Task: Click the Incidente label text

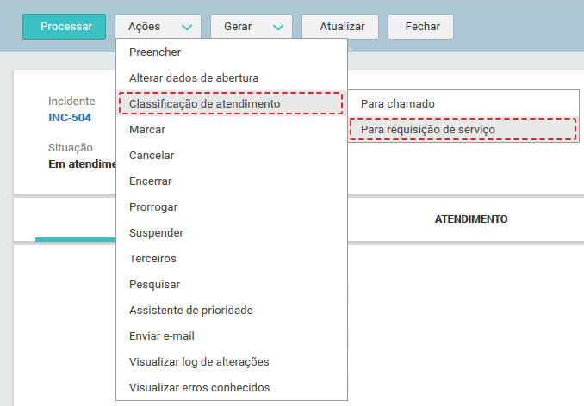Action: click(x=71, y=101)
